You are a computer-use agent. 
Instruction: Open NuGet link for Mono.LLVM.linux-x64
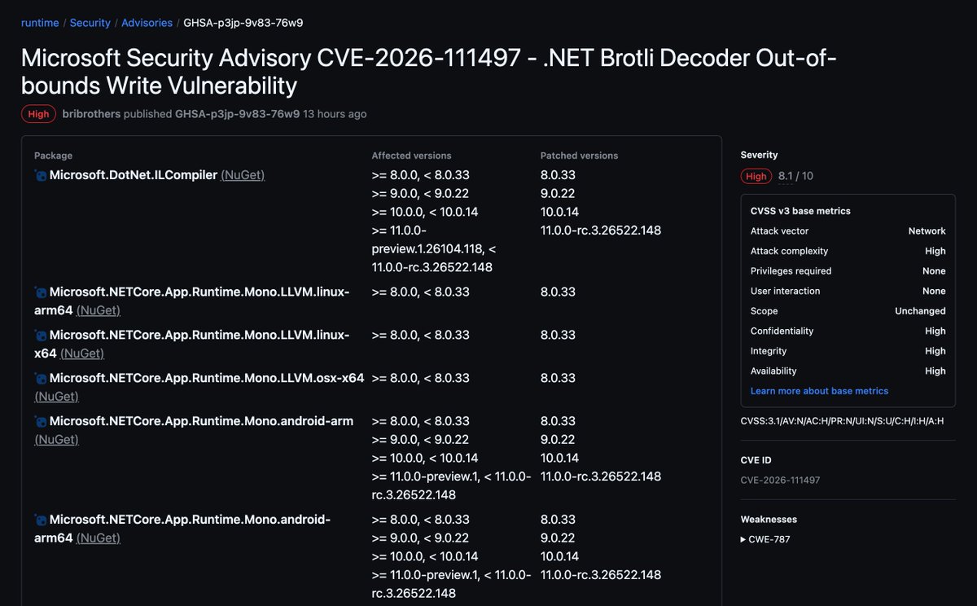[82, 353]
